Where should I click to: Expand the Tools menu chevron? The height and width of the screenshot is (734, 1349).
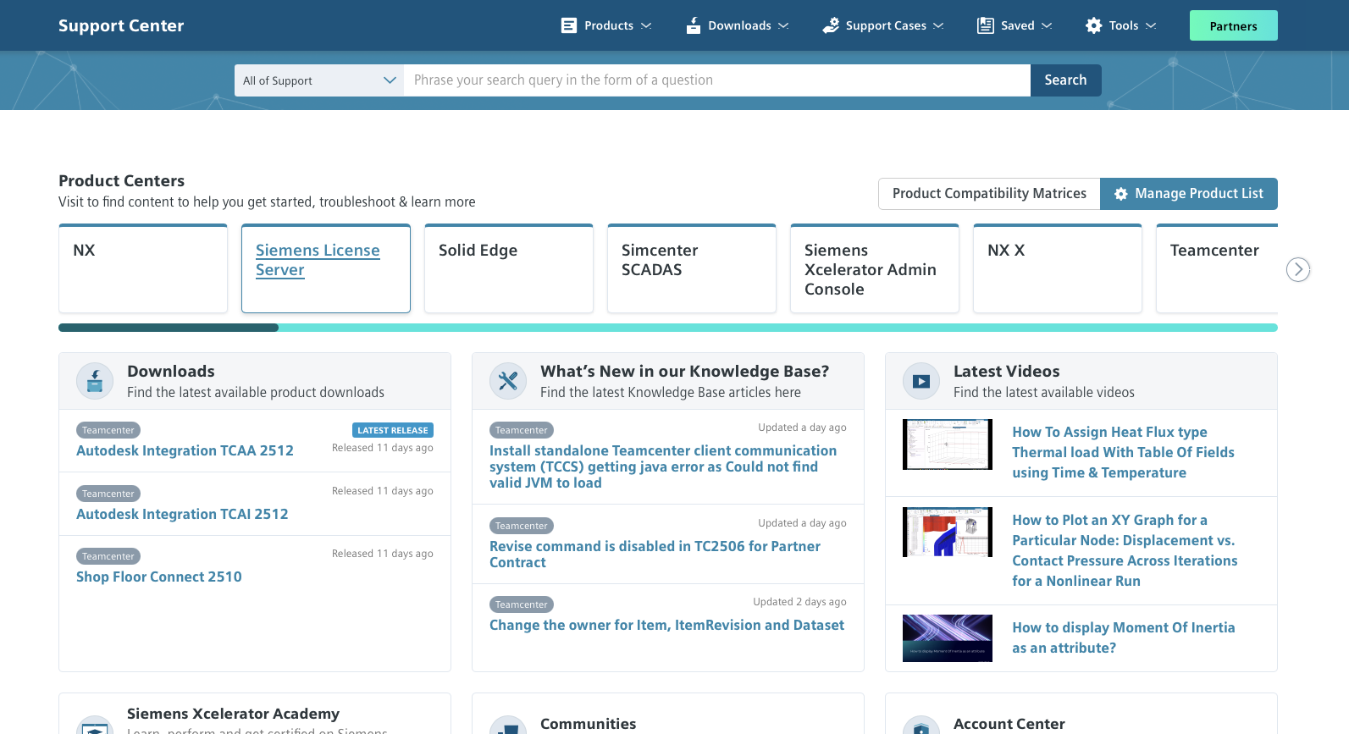pos(1151,25)
